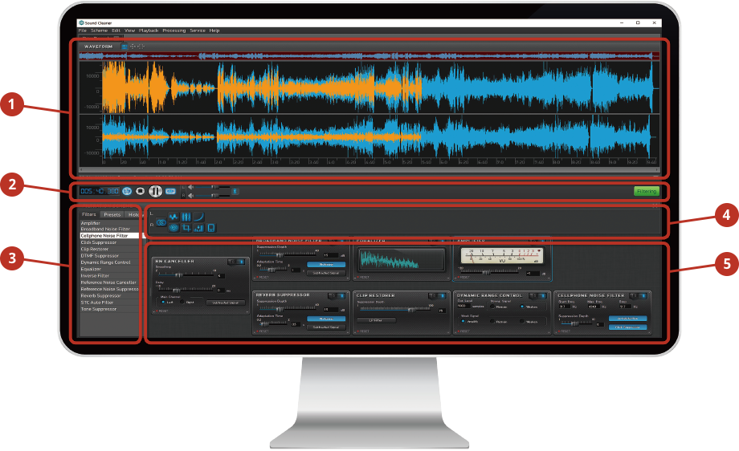739x451 pixels.
Task: Switch to the Filters tab
Action: tap(89, 215)
